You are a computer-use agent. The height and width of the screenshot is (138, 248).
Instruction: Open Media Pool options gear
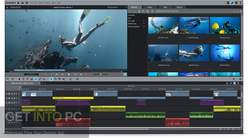148,11
